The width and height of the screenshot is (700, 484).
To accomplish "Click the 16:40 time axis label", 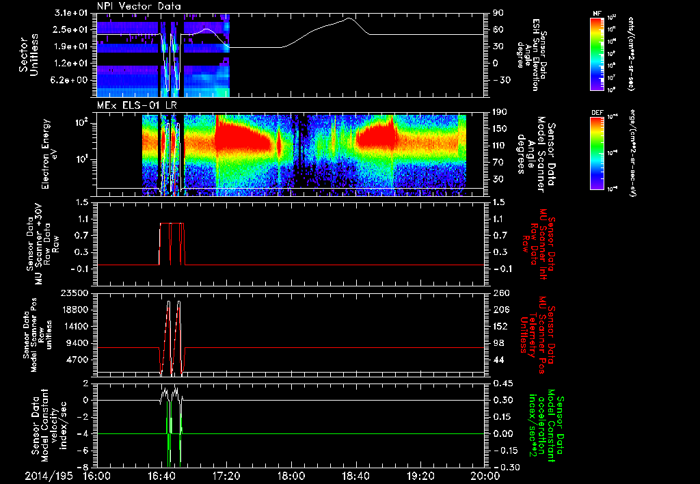I will [x=161, y=476].
